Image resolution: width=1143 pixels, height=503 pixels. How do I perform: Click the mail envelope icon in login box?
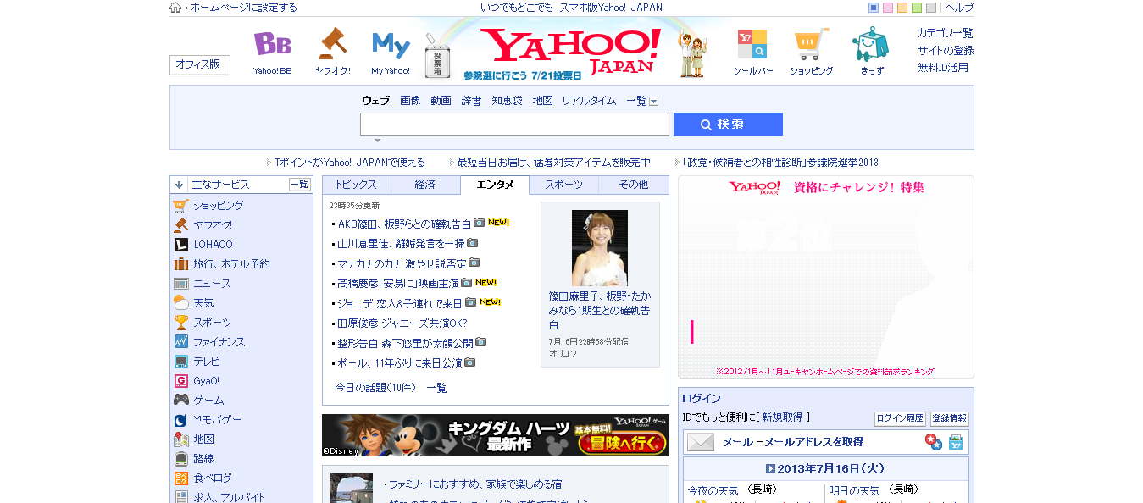click(x=701, y=442)
